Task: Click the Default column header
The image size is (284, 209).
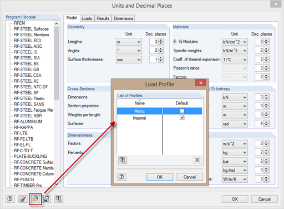Action: coord(182,103)
